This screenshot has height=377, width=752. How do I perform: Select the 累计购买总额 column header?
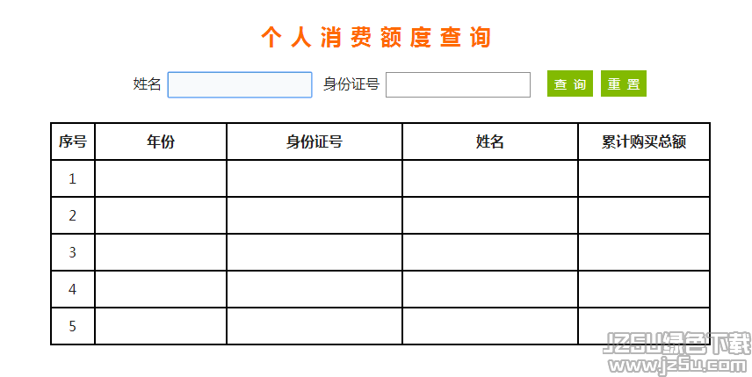pyautogui.click(x=644, y=141)
